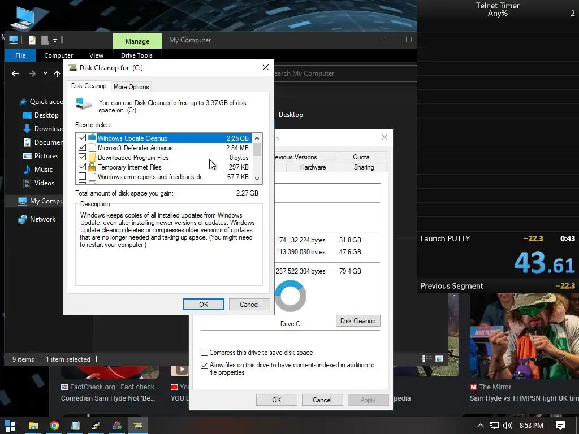Select Network in Explorer navigation pane
Screen dimensions: 579x434
37,219
